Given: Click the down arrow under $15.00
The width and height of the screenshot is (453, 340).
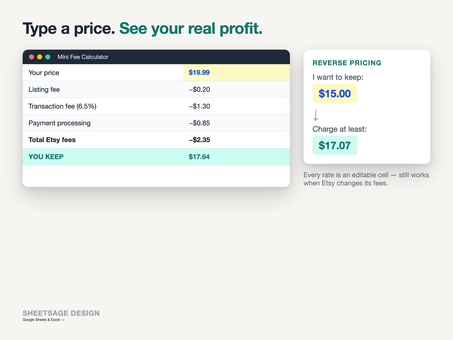Looking at the screenshot, I should (316, 115).
